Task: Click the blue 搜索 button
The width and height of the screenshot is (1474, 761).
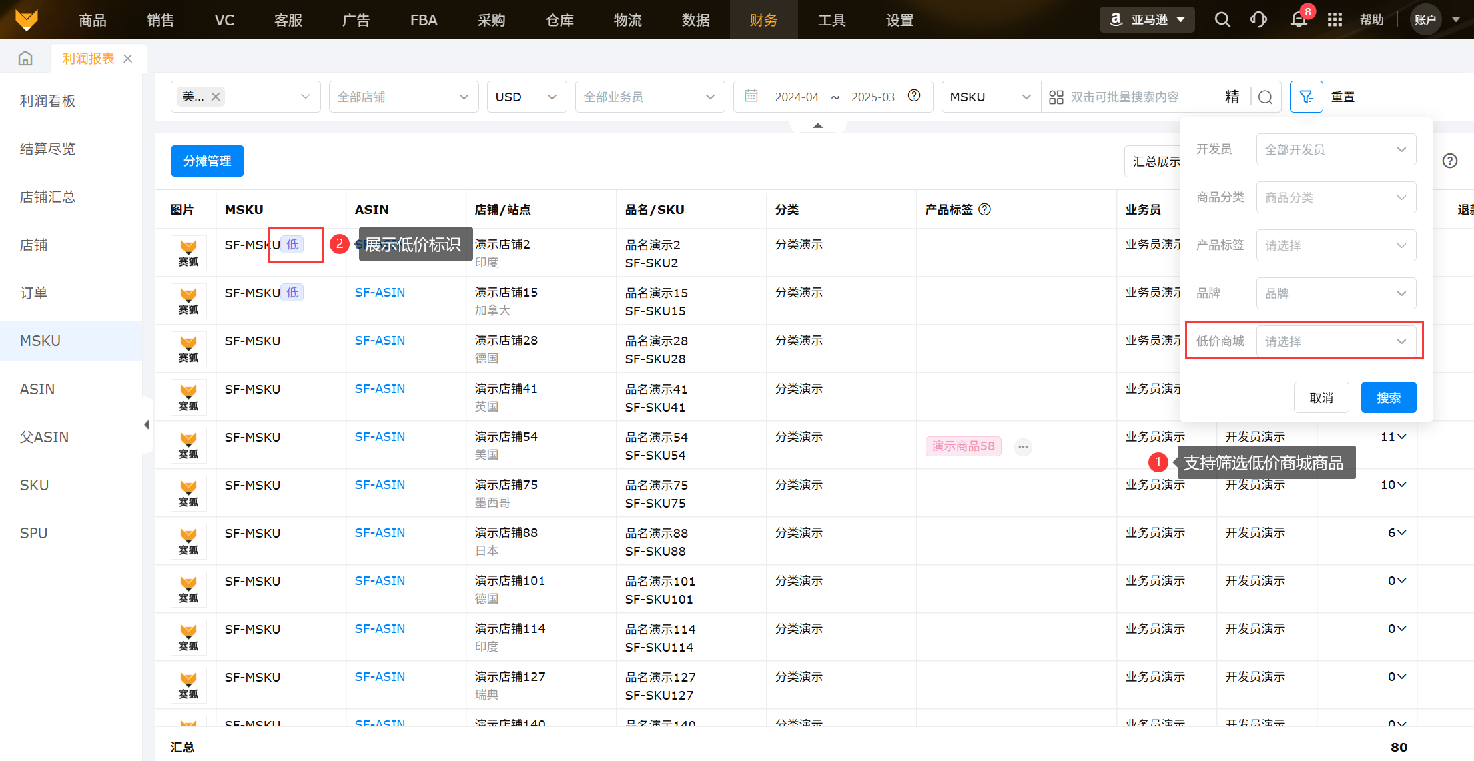Action: pyautogui.click(x=1388, y=398)
